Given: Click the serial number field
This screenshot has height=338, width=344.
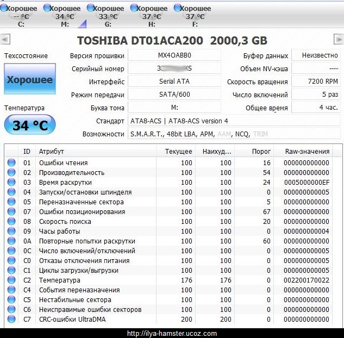Looking at the screenshot, I should (x=174, y=68).
